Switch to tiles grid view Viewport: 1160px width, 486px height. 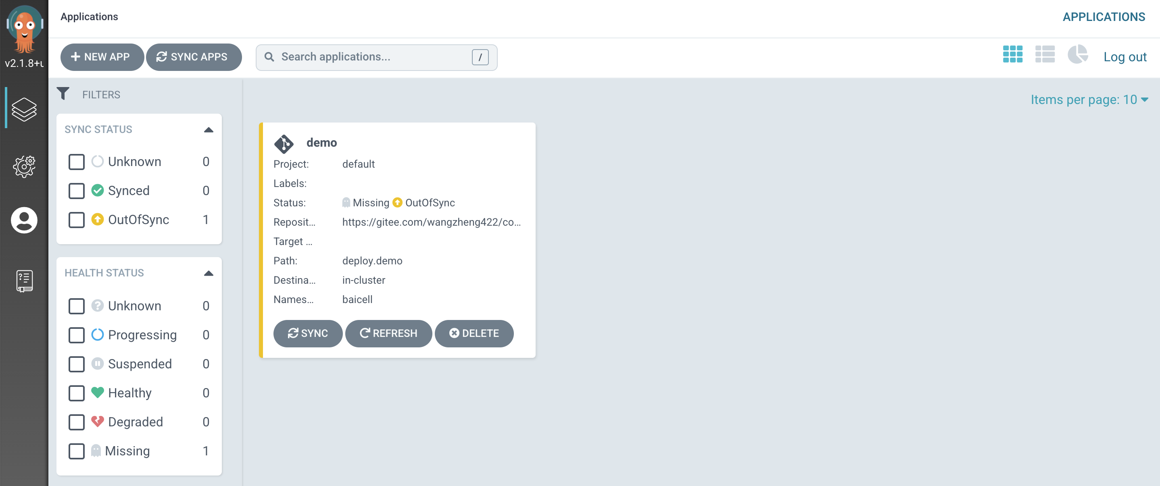click(1012, 54)
